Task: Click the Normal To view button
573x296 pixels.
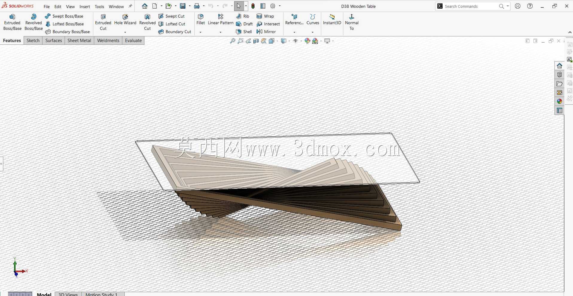Action: point(352,22)
